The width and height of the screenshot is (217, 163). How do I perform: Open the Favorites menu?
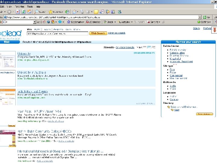[x=20, y=7]
